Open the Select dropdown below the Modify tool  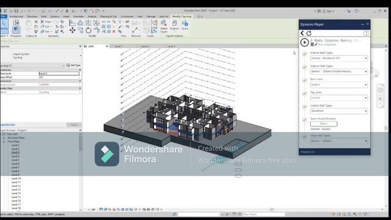pyautogui.click(x=4, y=36)
